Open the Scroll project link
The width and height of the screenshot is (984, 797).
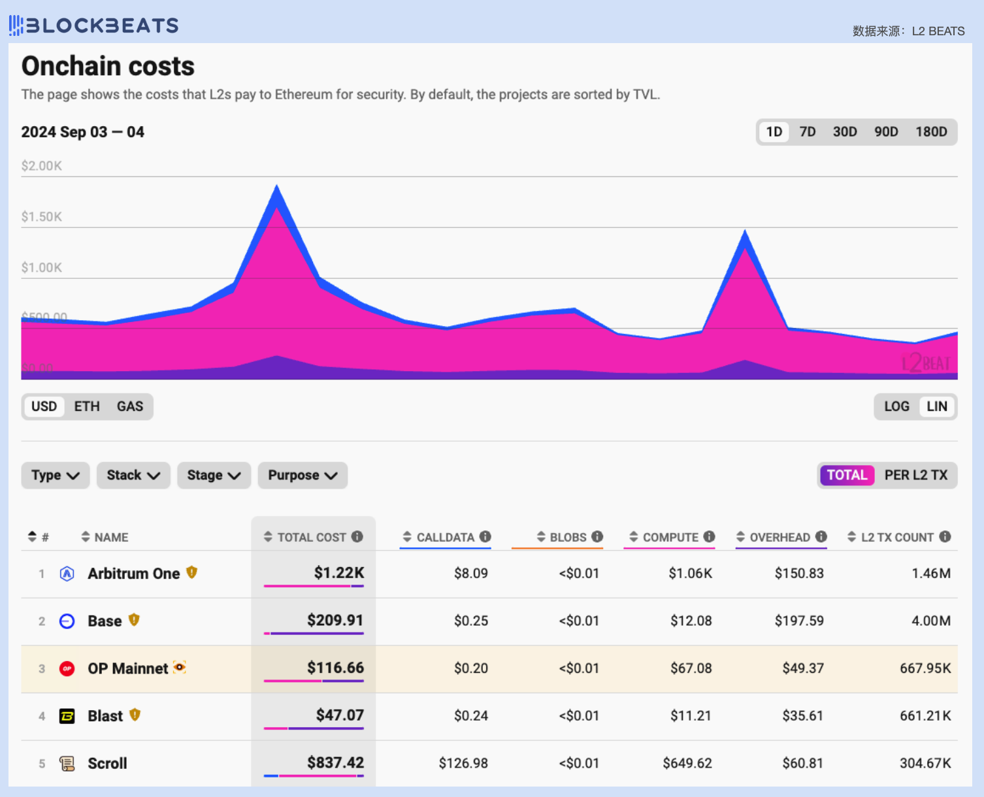pyautogui.click(x=107, y=763)
